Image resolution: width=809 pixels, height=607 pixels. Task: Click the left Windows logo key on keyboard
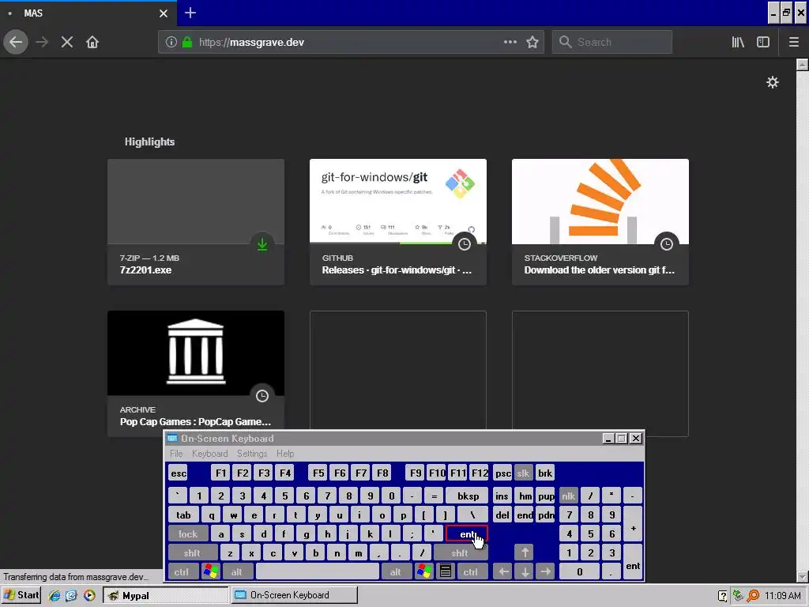[x=211, y=572]
